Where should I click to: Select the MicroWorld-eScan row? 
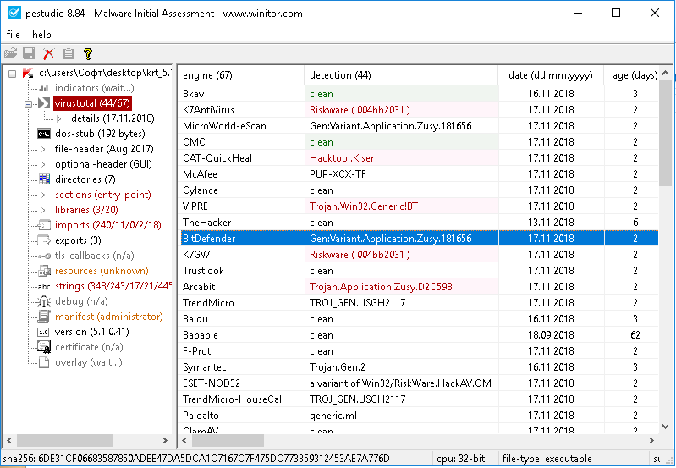click(x=418, y=126)
